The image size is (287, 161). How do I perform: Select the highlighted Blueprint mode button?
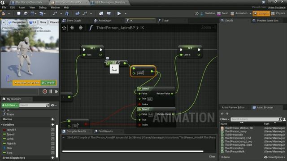261,13
